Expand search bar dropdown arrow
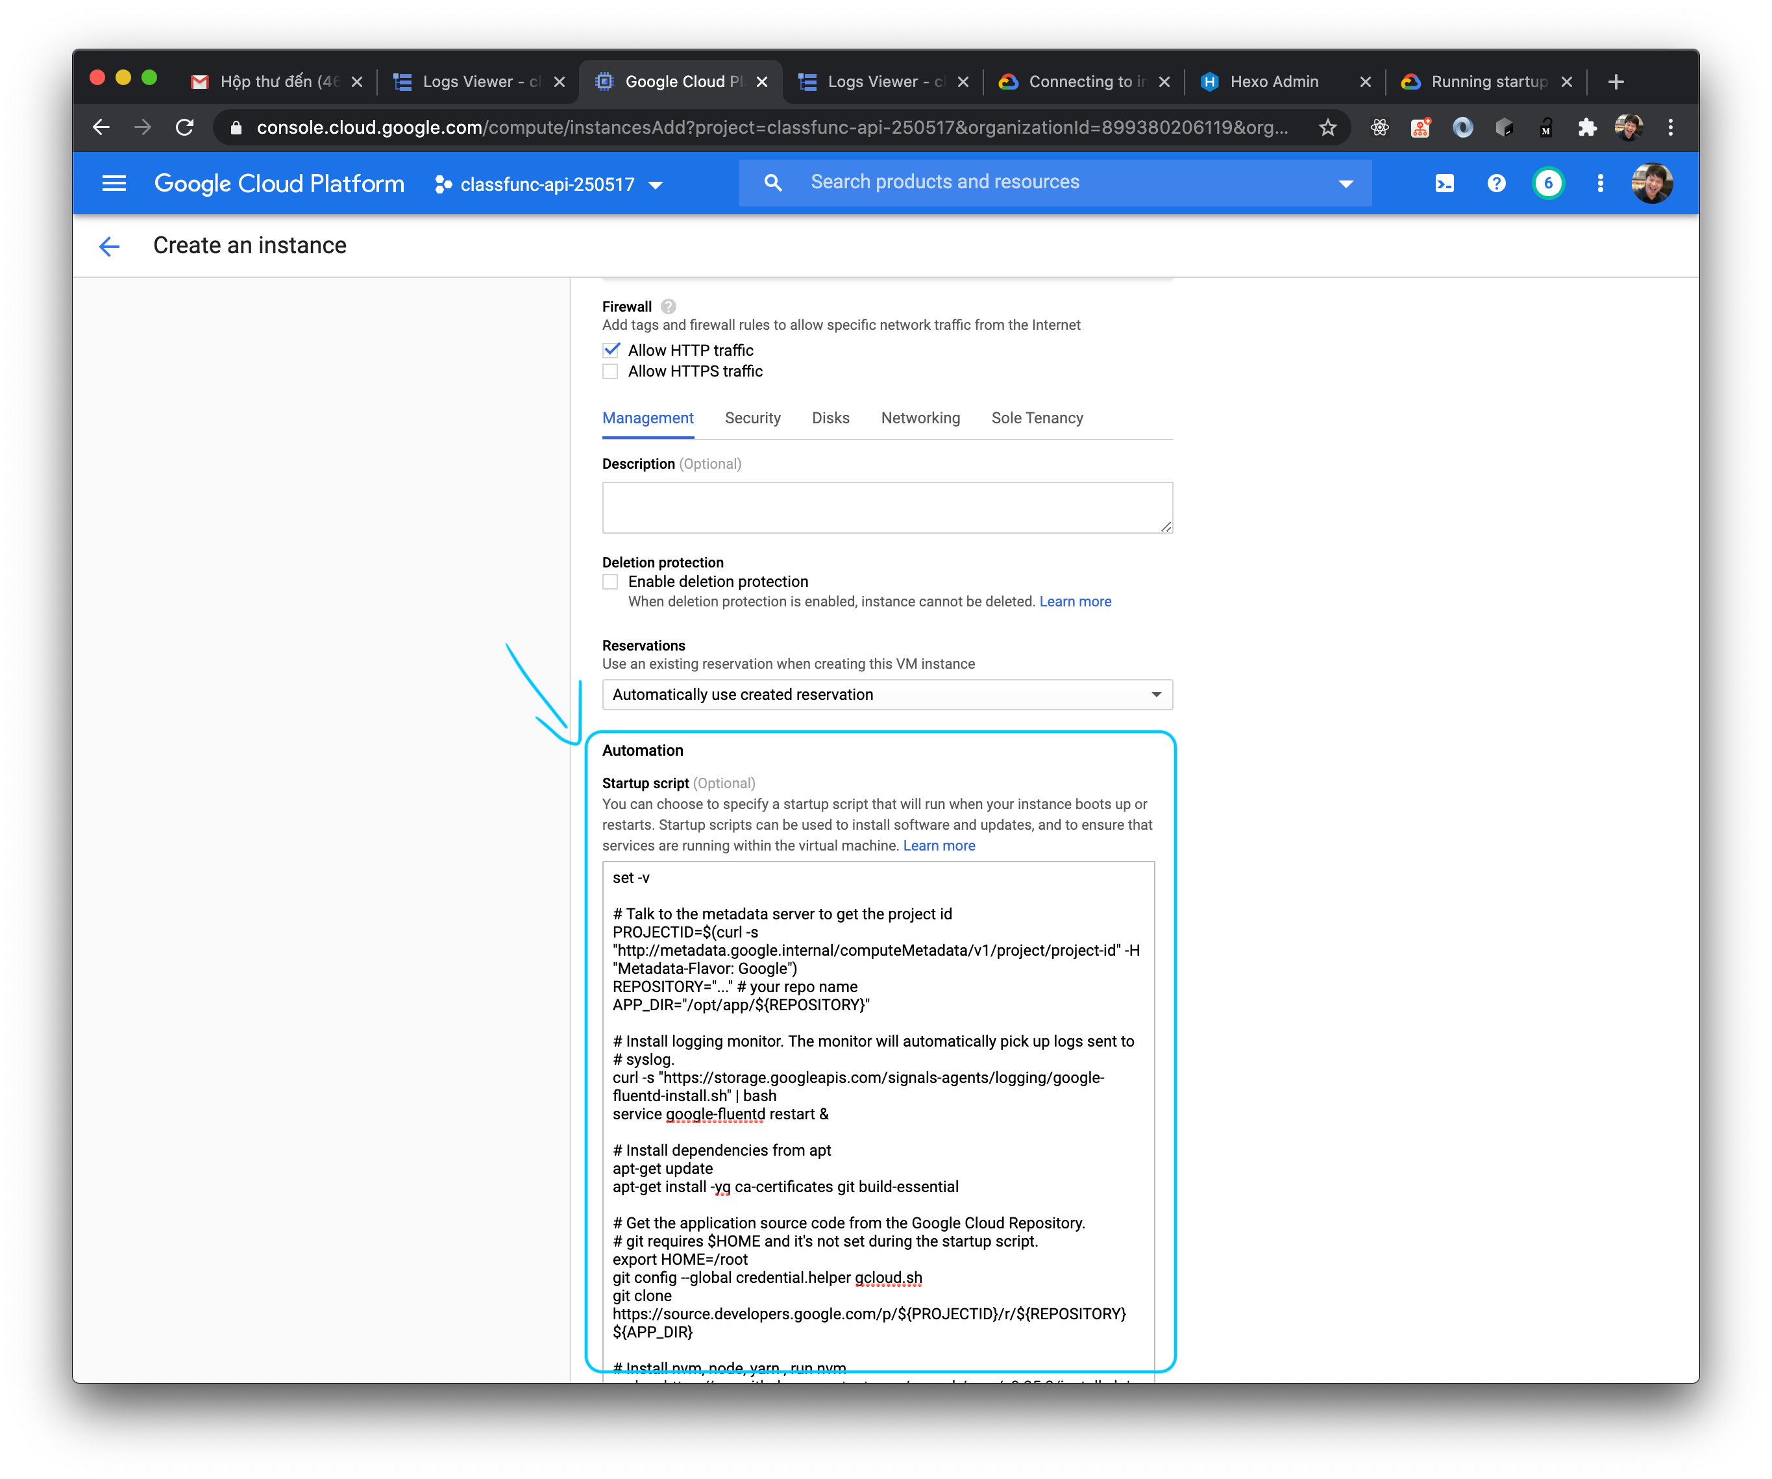This screenshot has width=1772, height=1479. point(1346,183)
